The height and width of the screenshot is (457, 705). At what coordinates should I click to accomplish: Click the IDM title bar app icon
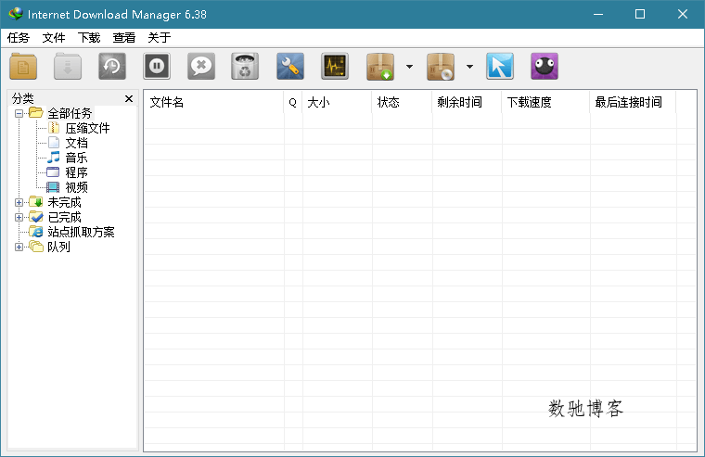[15, 14]
